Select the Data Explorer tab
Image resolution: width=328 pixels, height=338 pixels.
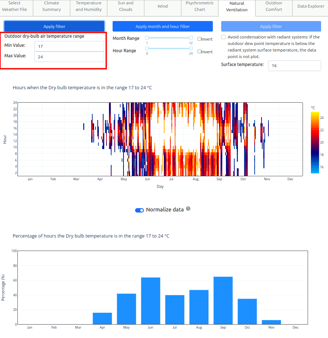[x=311, y=7]
